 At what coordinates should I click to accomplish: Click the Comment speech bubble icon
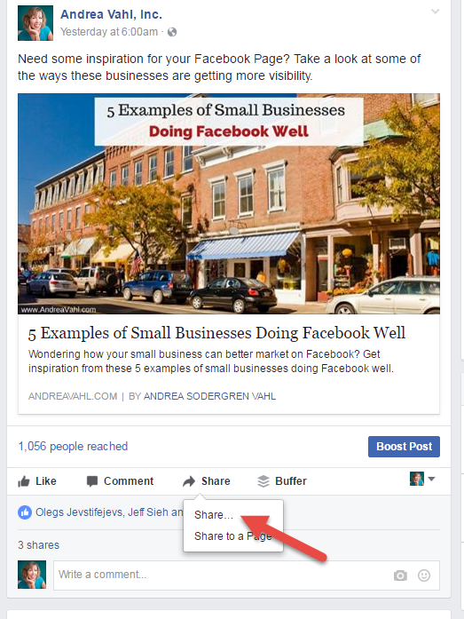(92, 481)
